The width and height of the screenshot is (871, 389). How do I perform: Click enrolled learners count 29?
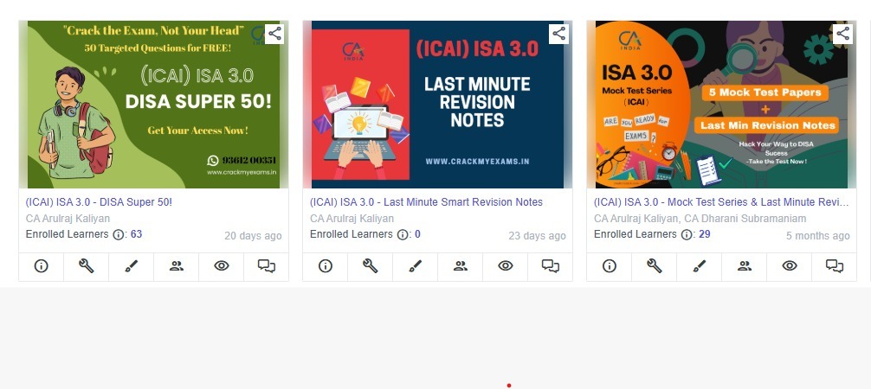point(705,234)
